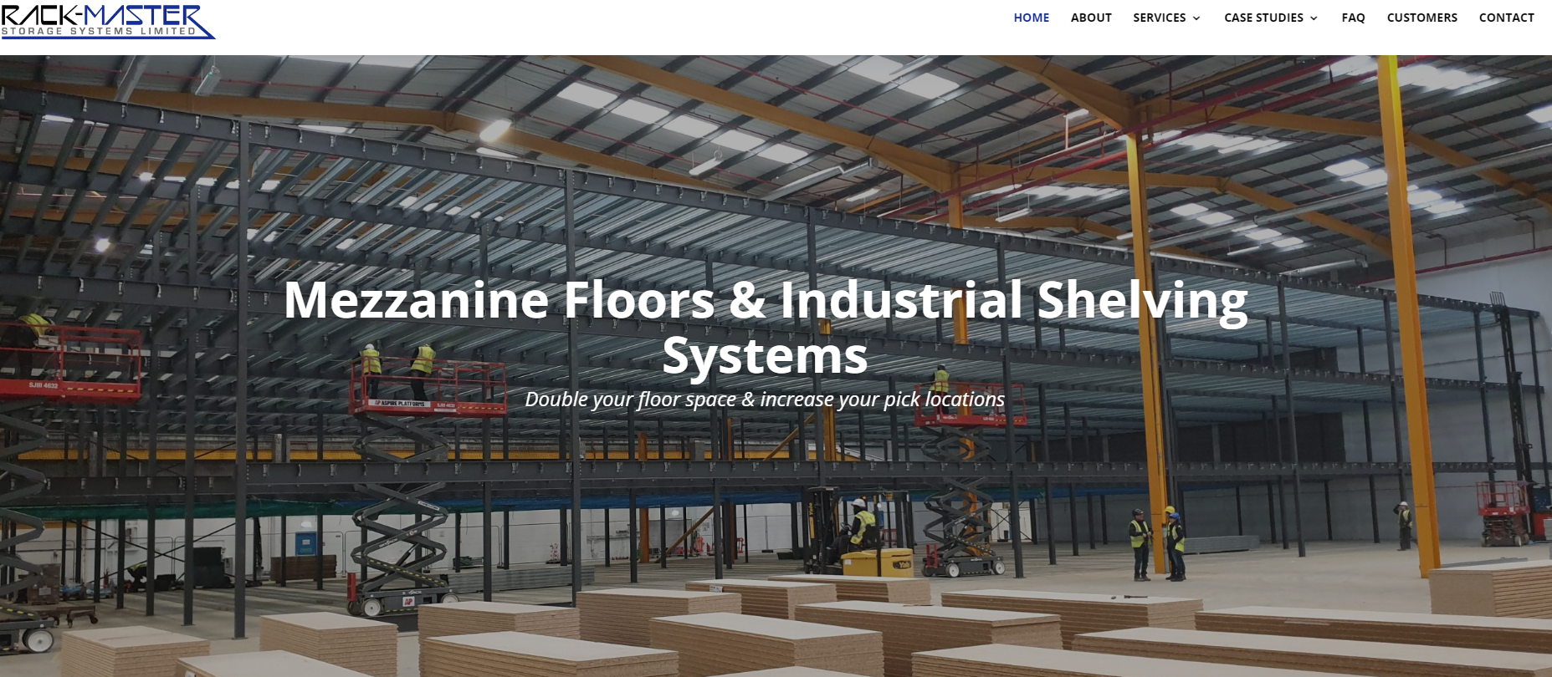Expand the Services dropdown chevron
The image size is (1552, 677).
pyautogui.click(x=1196, y=18)
